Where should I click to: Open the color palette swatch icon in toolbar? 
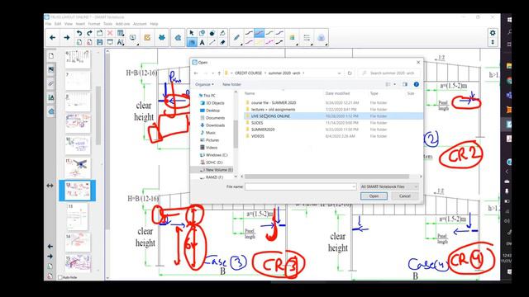(292, 38)
